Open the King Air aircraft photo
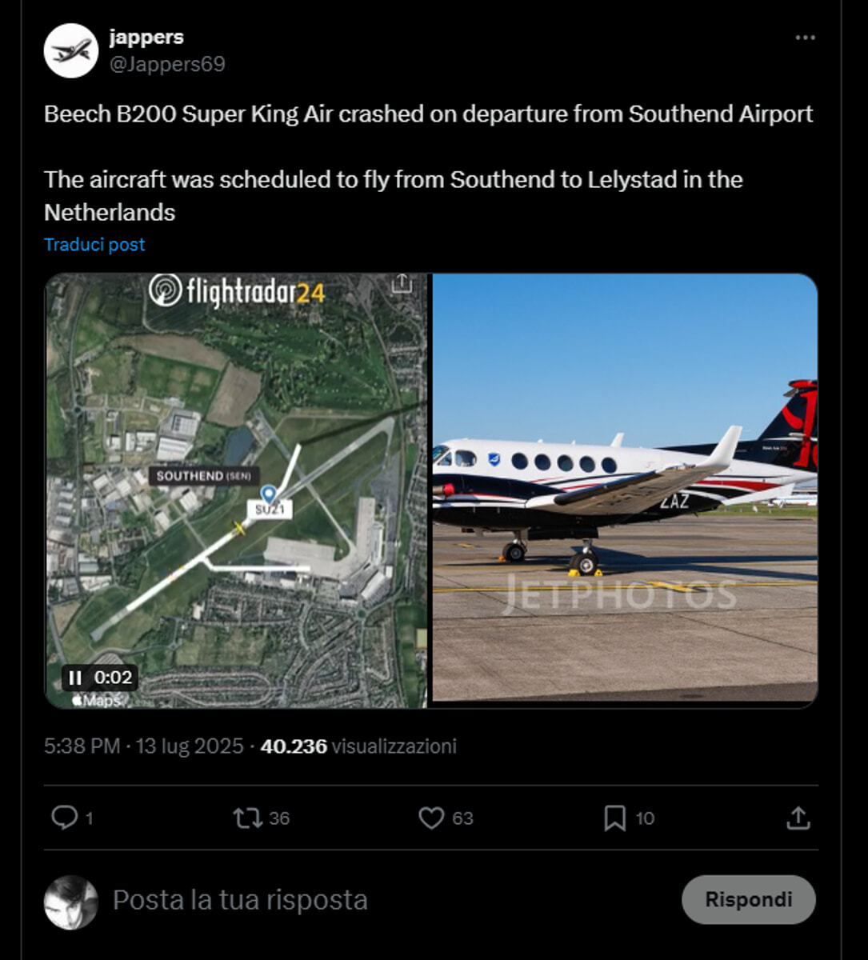 (x=624, y=490)
